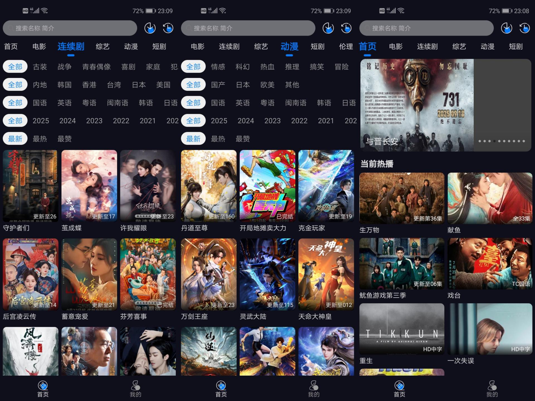Image resolution: width=535 pixels, height=401 pixels.
Task: Open 鱿鱼游戏第三季 thumbnail
Action: click(402, 263)
